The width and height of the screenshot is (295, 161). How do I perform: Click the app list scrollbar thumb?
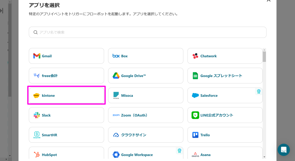pyautogui.click(x=264, y=57)
